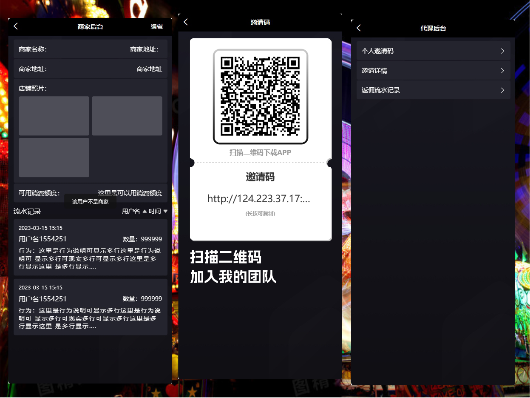This screenshot has height=398, width=530.
Task: Select the second store photo placeholder
Action: (x=127, y=116)
